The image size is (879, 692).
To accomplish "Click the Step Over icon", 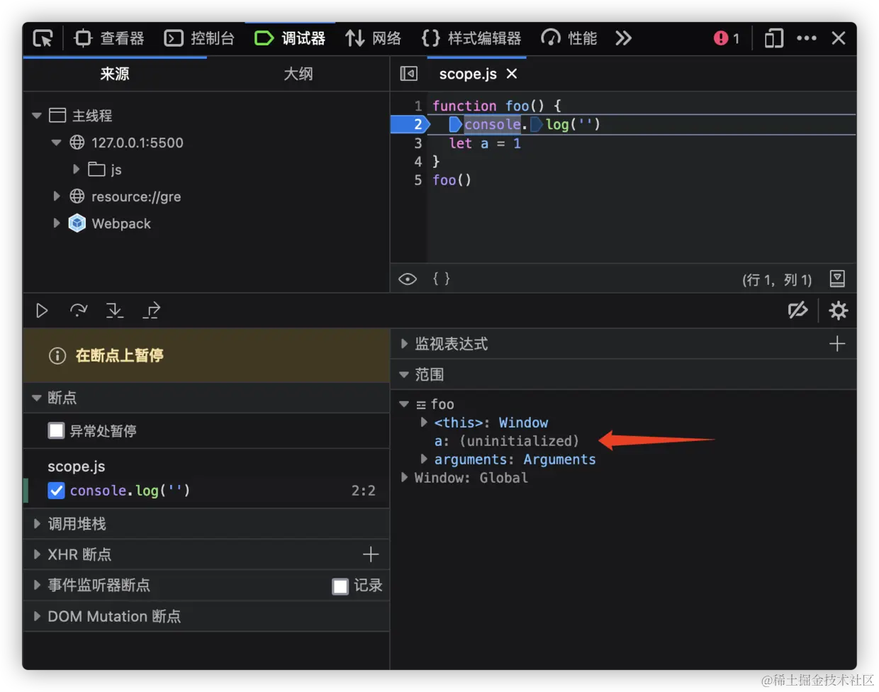I will pos(78,310).
